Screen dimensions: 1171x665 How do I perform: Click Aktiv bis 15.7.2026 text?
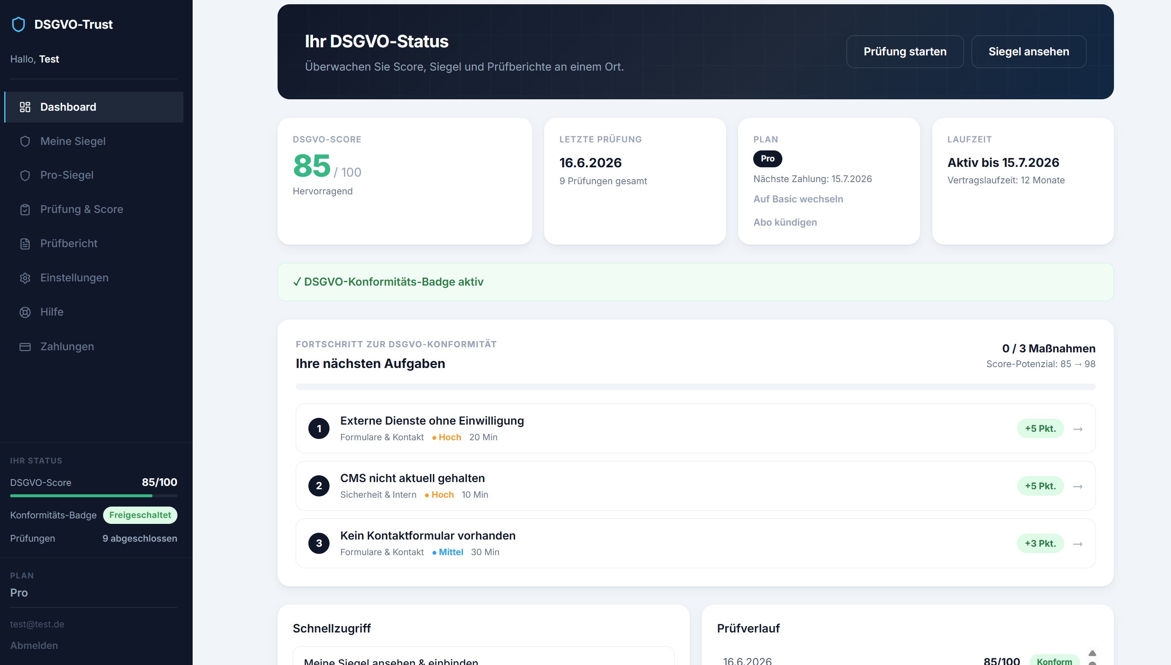coord(1003,163)
